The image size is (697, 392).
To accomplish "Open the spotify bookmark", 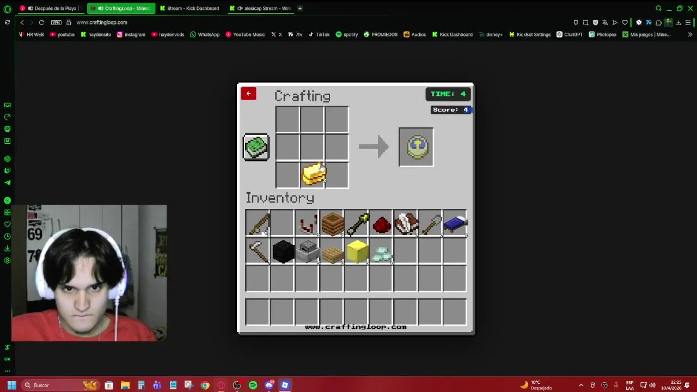I will (x=347, y=34).
